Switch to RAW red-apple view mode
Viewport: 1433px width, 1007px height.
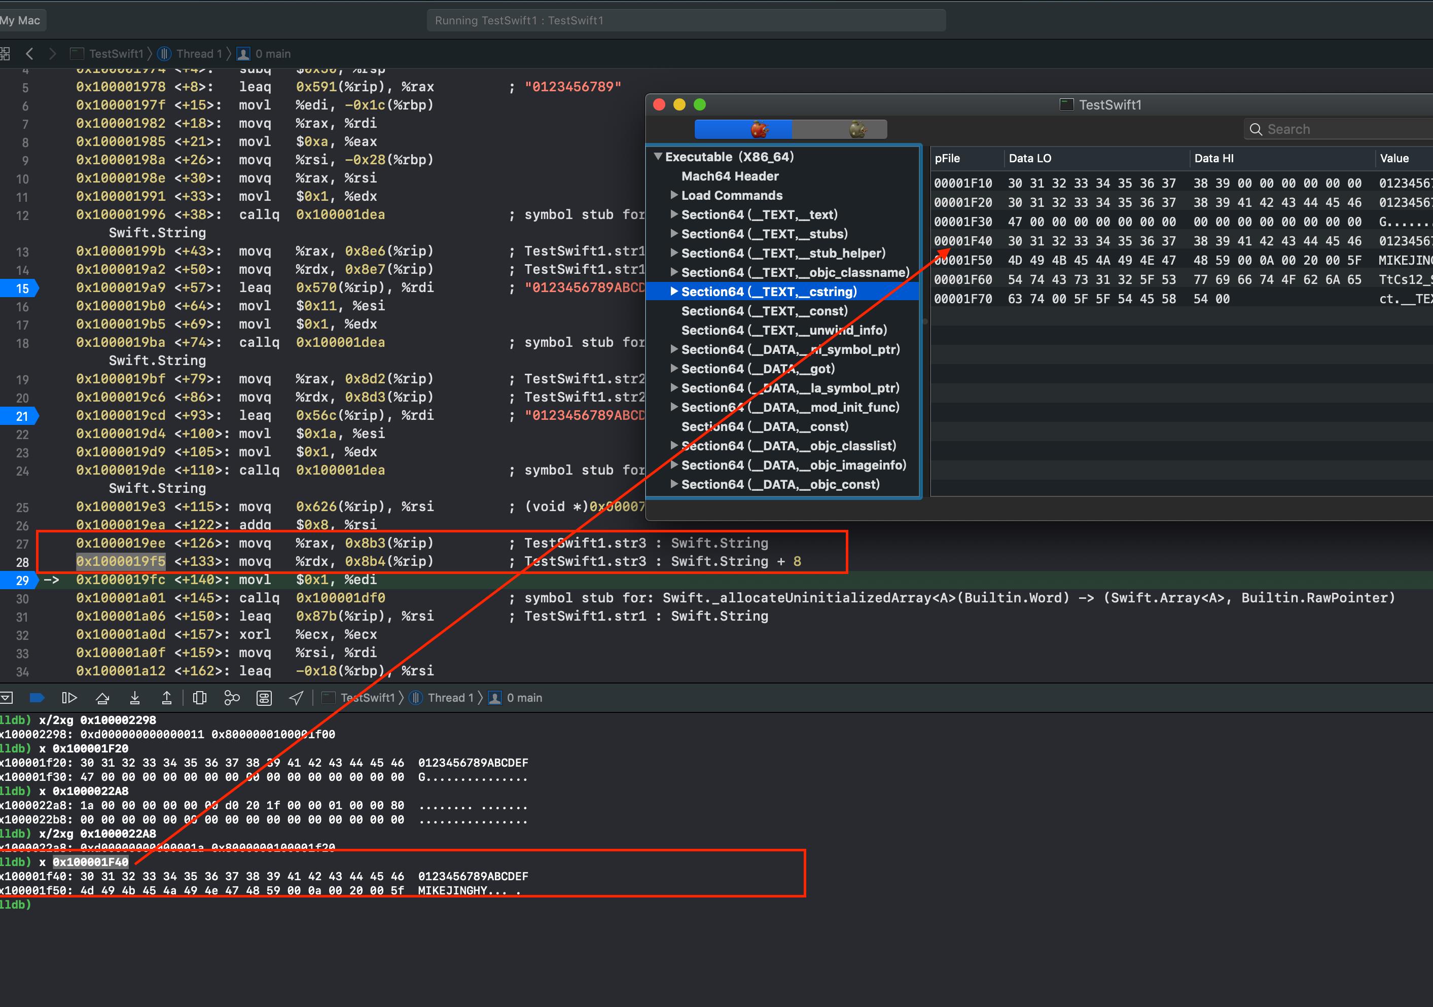coord(743,129)
